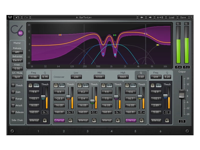Select the dark blue band marker
This screenshot has height=150, width=200.
[103, 54]
